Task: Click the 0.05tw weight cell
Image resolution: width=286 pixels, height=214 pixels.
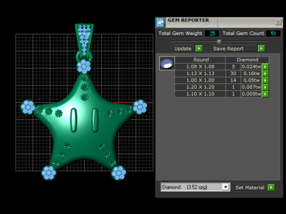Action: 251,80
